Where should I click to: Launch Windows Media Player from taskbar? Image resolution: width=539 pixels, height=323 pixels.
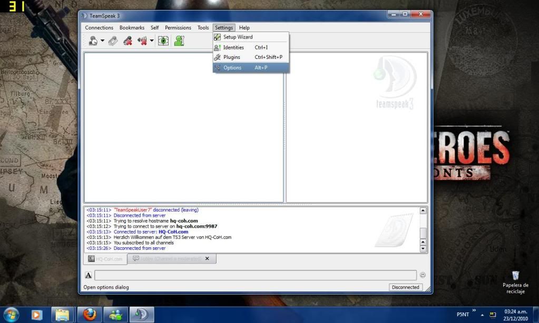pyautogui.click(x=36, y=315)
